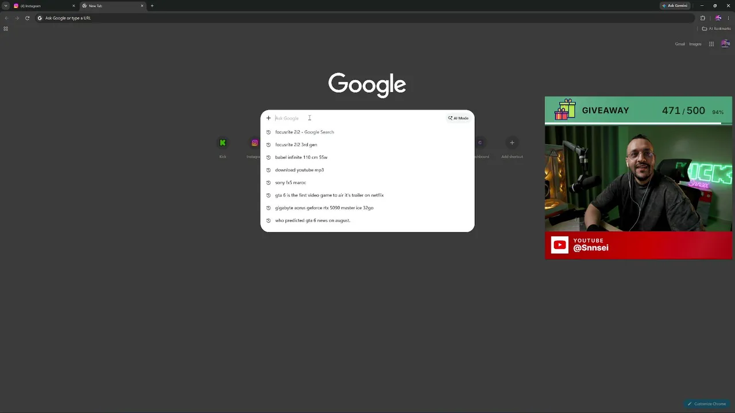Select 'who predicted gta 6 news' suggestion
This screenshot has width=735, height=413.
pyautogui.click(x=367, y=220)
